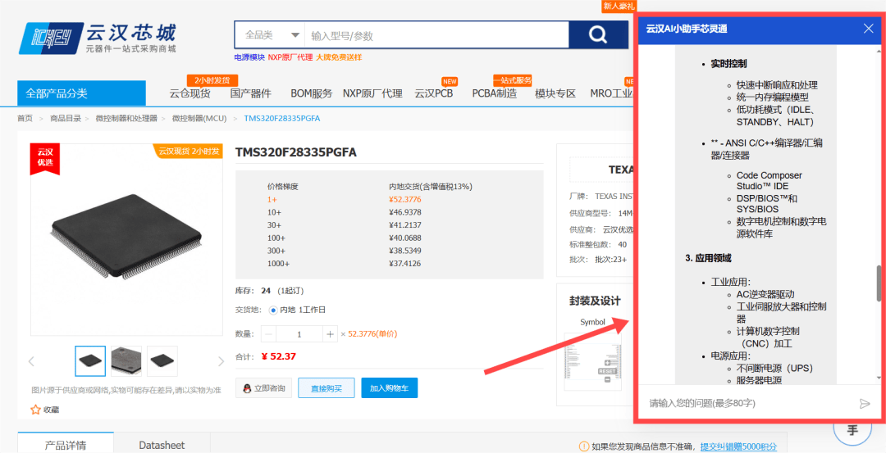The height and width of the screenshot is (453, 886).
Task: Click 电源模块 hot search link
Action: click(x=249, y=57)
